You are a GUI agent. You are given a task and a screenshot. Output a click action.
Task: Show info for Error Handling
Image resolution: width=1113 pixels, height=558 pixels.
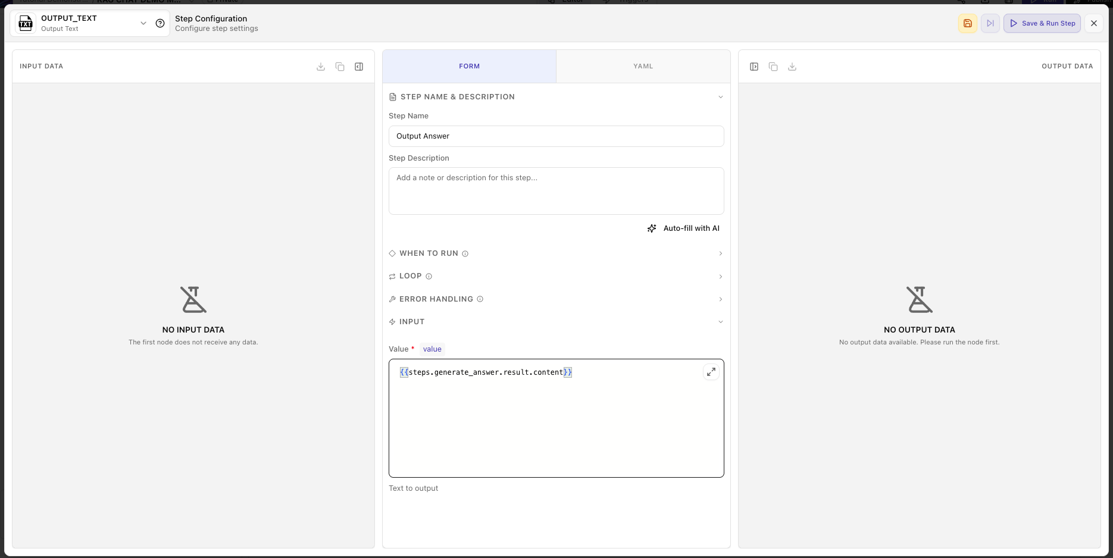(x=480, y=299)
